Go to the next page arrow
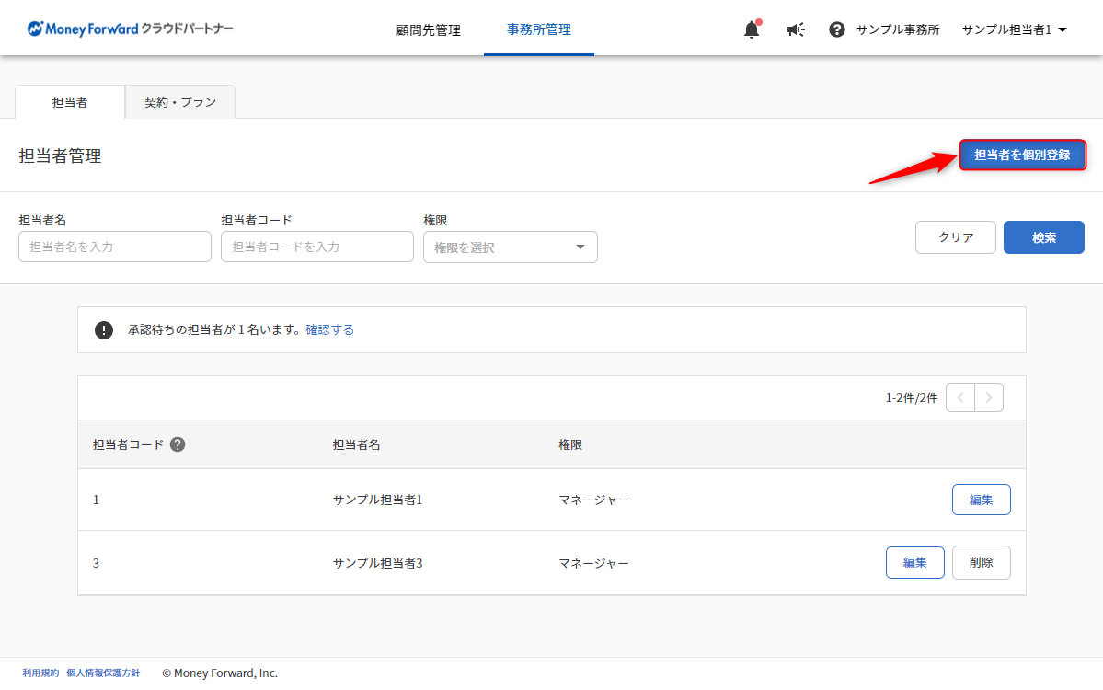Viewport: 1103px width, 690px height. click(x=989, y=397)
